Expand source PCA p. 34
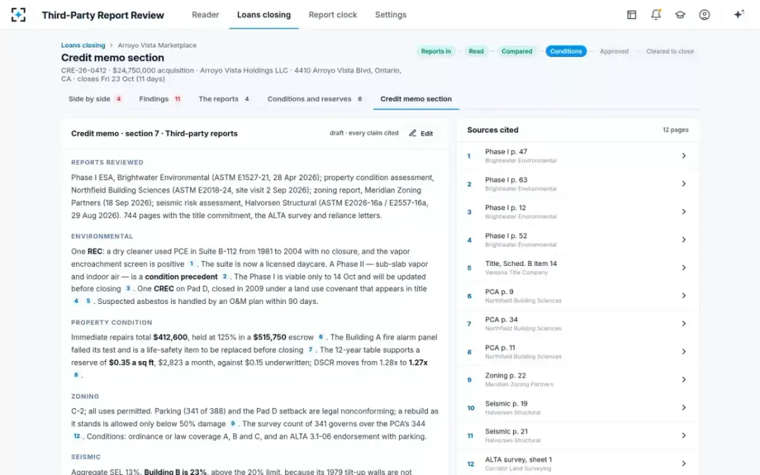 tap(578, 324)
